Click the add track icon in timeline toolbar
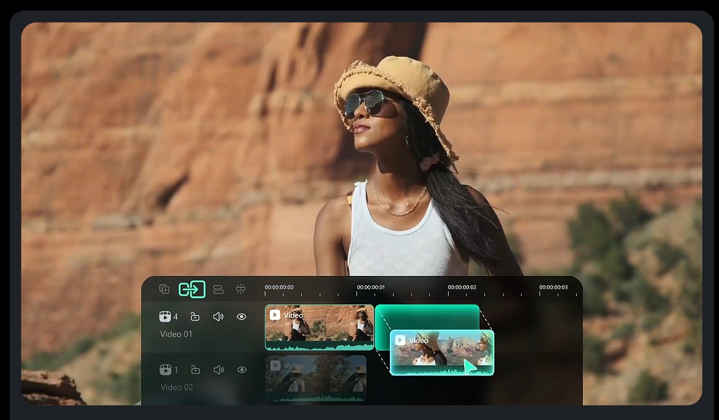Screen dimensions: 719x420 [164, 289]
